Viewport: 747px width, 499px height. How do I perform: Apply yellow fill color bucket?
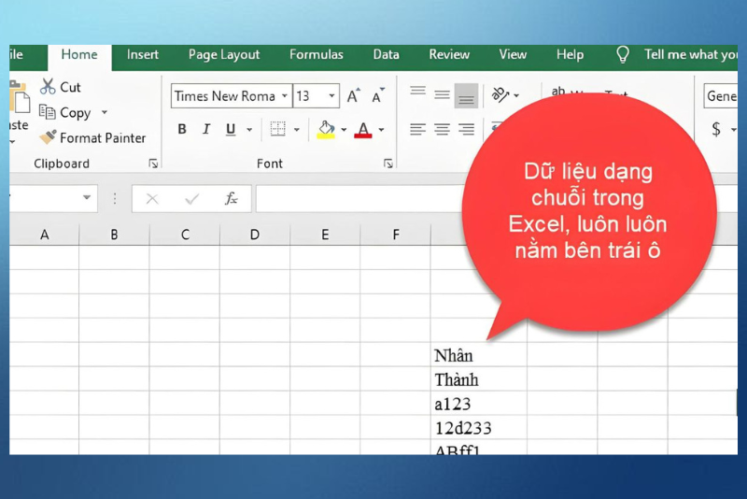click(326, 129)
